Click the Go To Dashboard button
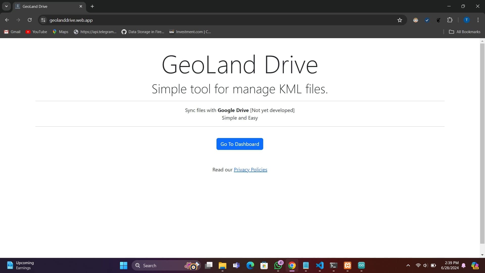Screen dimensions: 485x273 coord(239,144)
